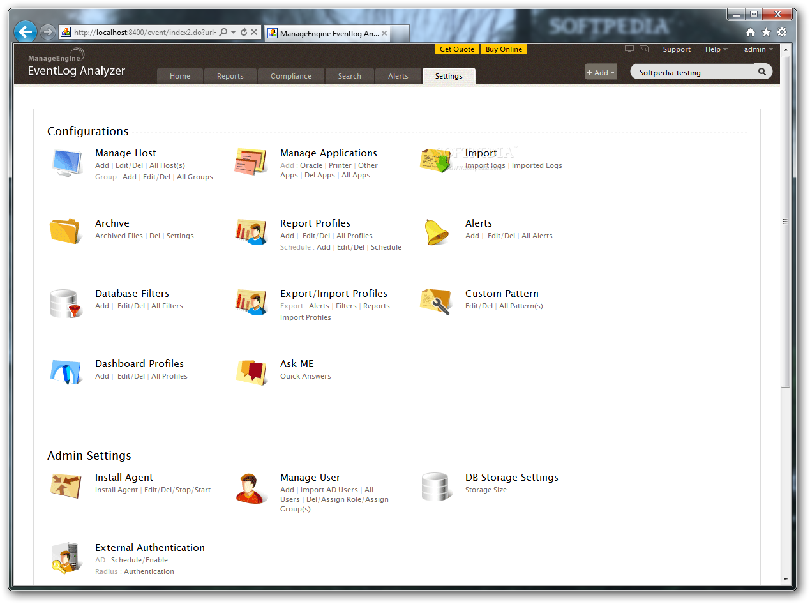Open browser Home star favorites icon
Viewport: 810px width, 604px height.
tap(766, 33)
